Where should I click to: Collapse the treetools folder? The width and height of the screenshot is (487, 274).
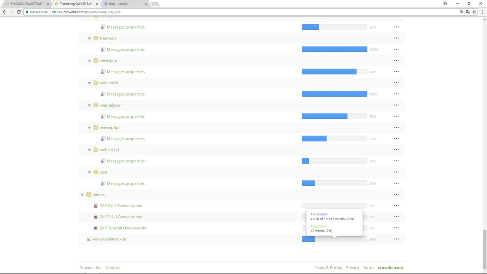(89, 38)
